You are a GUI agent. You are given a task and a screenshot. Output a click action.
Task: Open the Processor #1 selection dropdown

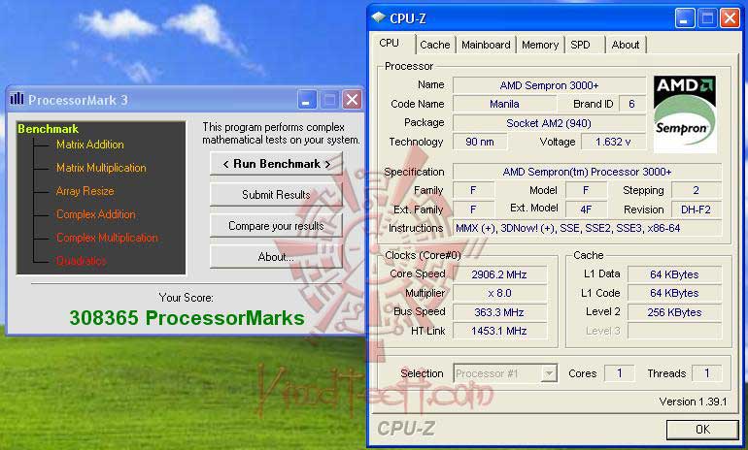[549, 373]
